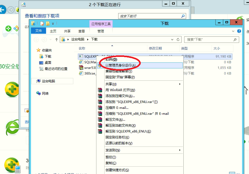Click the WinRAR icon beside 用 WinRAR 打开

tap(100, 90)
